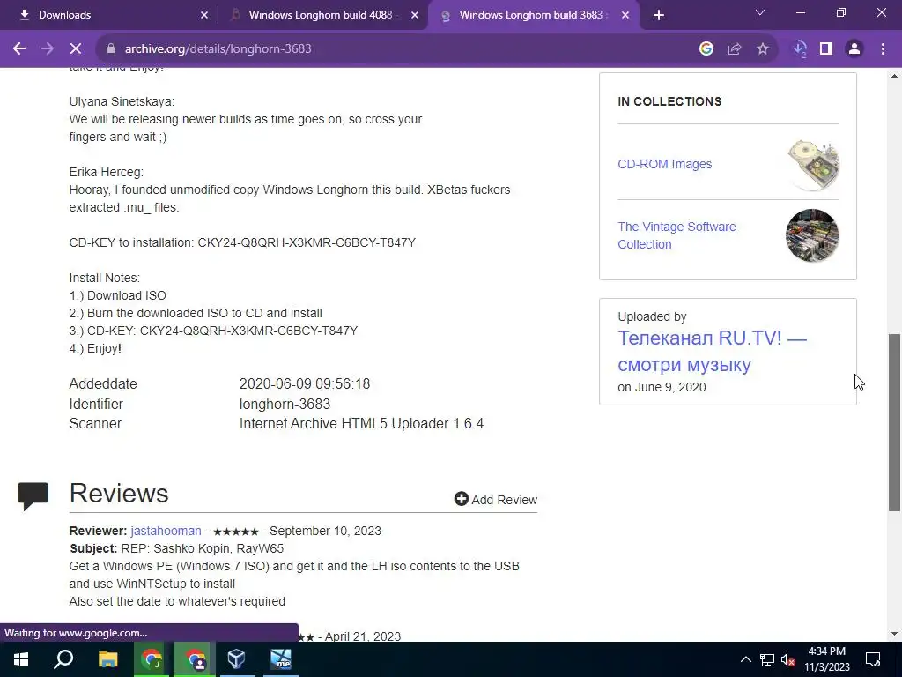Close the Longhorn build 4088 tab

(x=415, y=15)
